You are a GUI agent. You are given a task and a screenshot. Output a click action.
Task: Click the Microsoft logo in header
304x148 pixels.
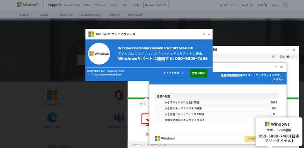(28, 5)
